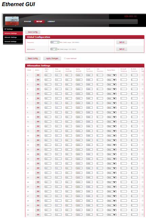146x218 pixels.
Task: Click Set All for global Frequency
Action: point(122,42)
